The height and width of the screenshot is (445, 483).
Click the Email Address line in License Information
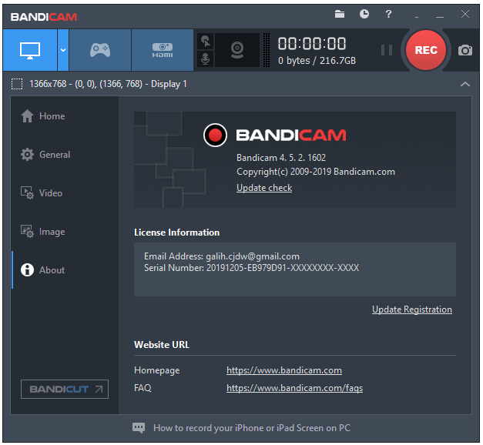(x=222, y=256)
